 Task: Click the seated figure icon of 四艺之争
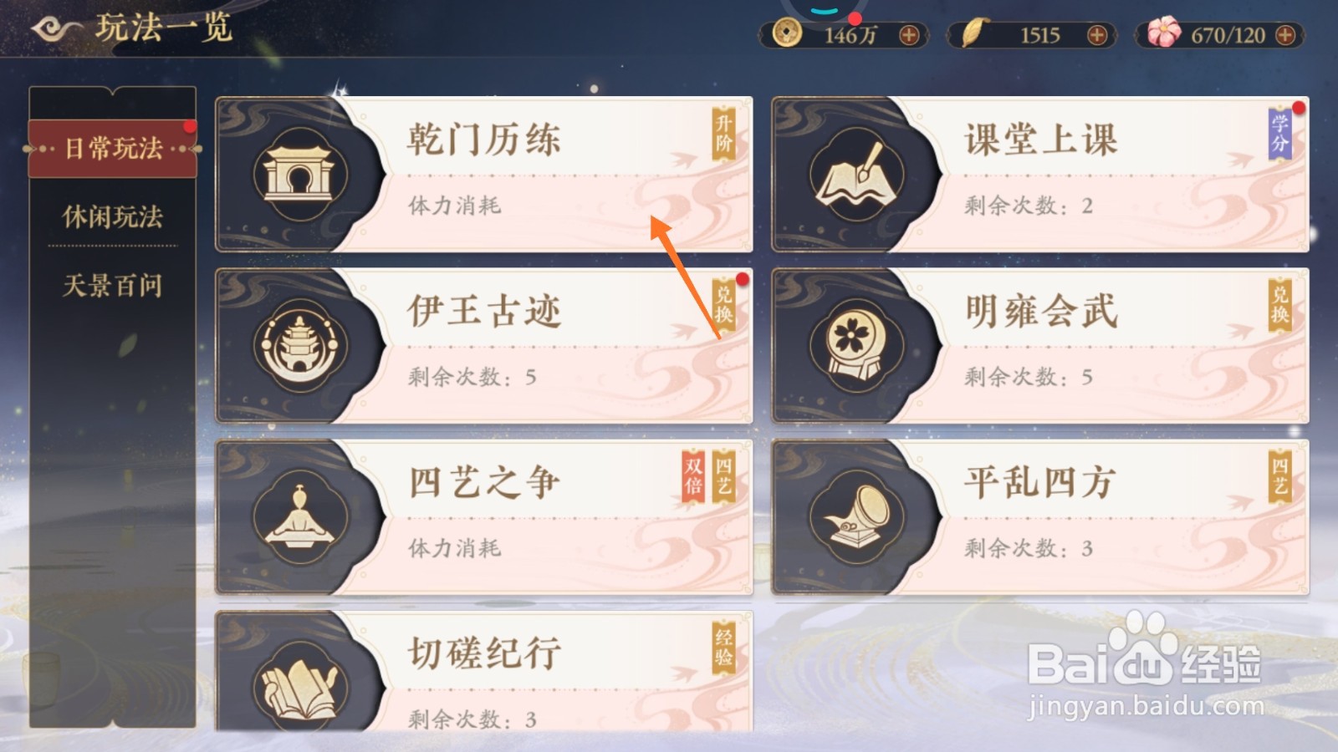pyautogui.click(x=299, y=516)
